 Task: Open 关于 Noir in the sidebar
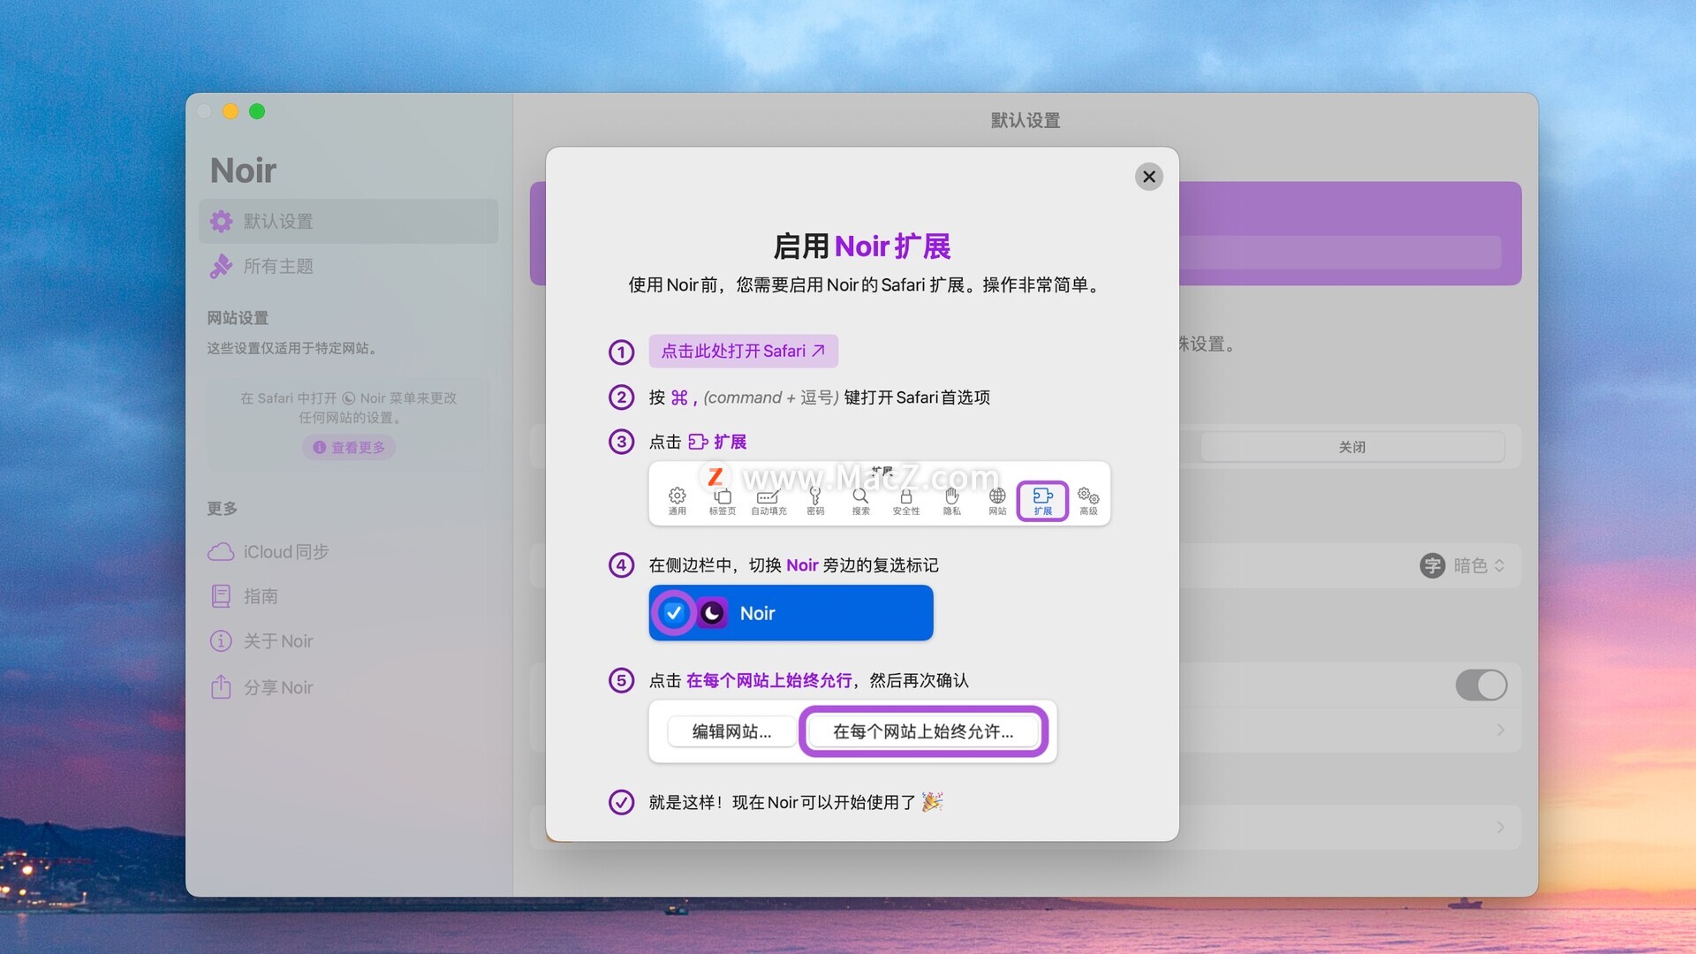[x=349, y=641]
